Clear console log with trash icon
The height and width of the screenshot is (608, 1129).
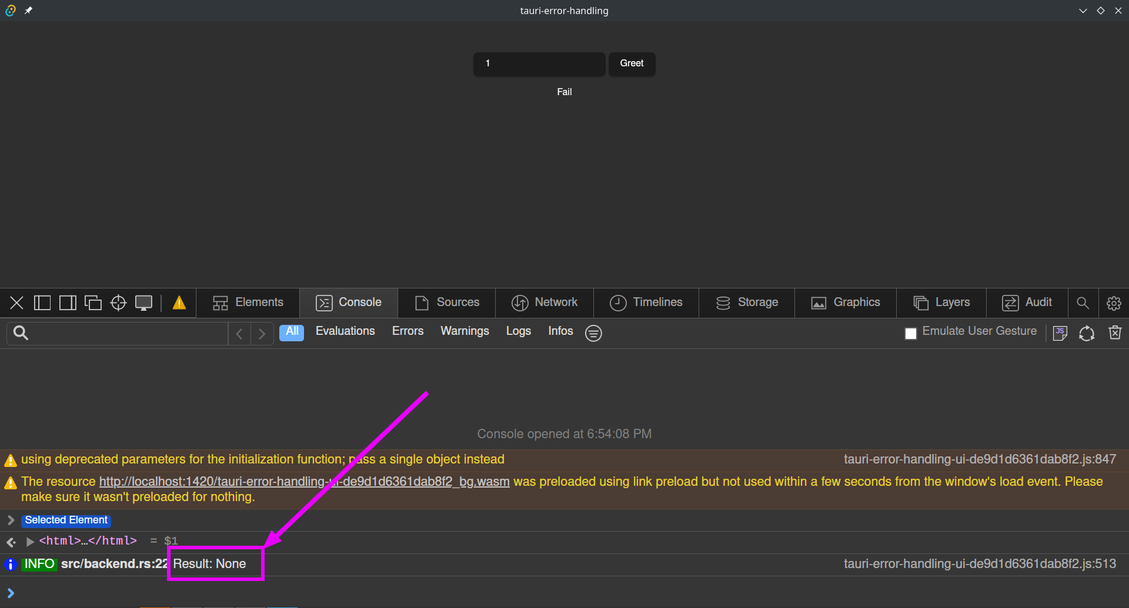[1115, 333]
